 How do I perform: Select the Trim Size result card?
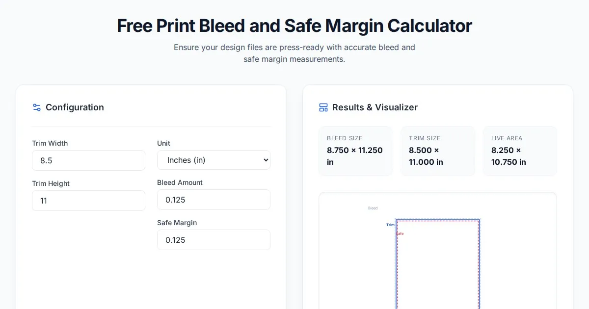coord(437,151)
